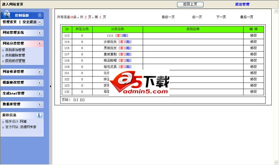Image resolution: width=279 pixels, height=165 pixels.
Task: Click 童装童鞋 category name
Action: (110, 54)
